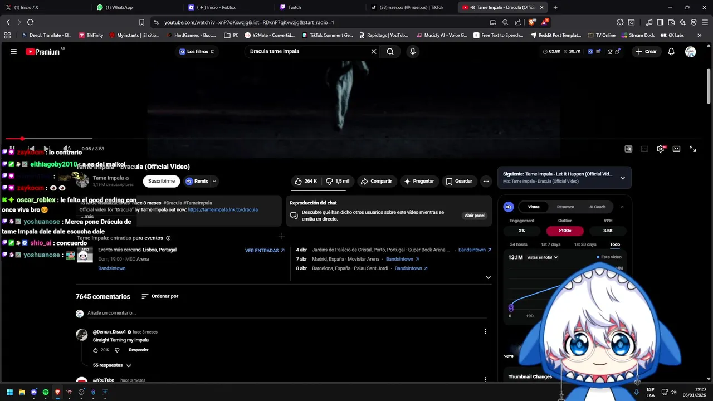Screen dimensions: 713x401
Task: Open the more actions three-dot menu
Action: 486,181
